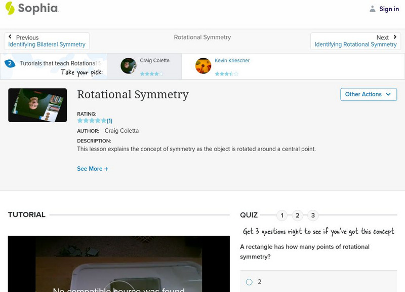Click the user profile icon beside Sign in

373,9
